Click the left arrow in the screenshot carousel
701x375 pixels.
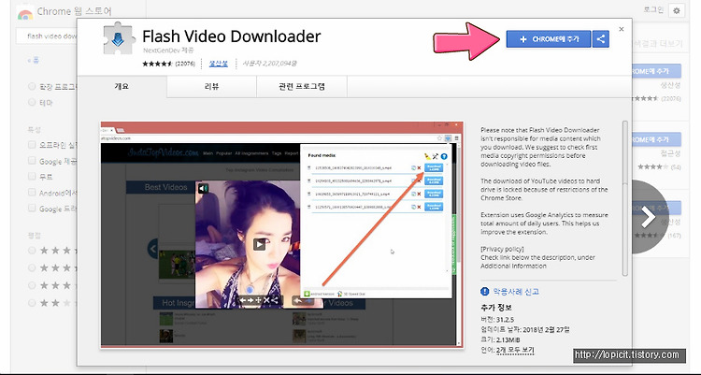coord(153,247)
